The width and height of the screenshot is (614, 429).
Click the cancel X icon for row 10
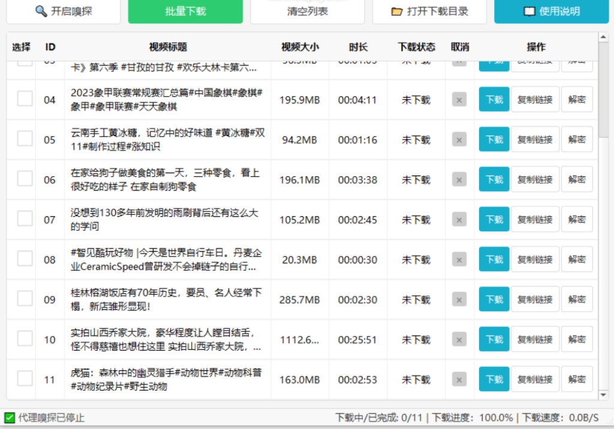[x=459, y=339]
